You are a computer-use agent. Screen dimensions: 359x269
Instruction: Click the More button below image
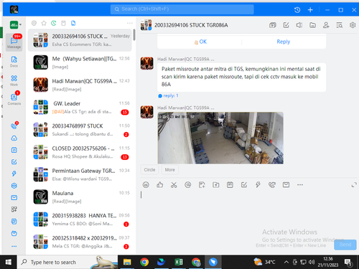click(170, 170)
